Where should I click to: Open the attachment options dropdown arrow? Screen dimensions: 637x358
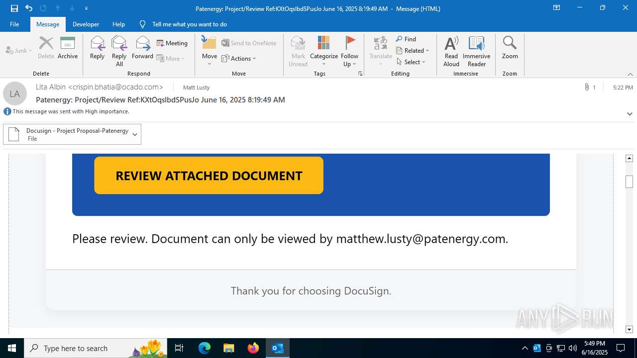tap(135, 134)
